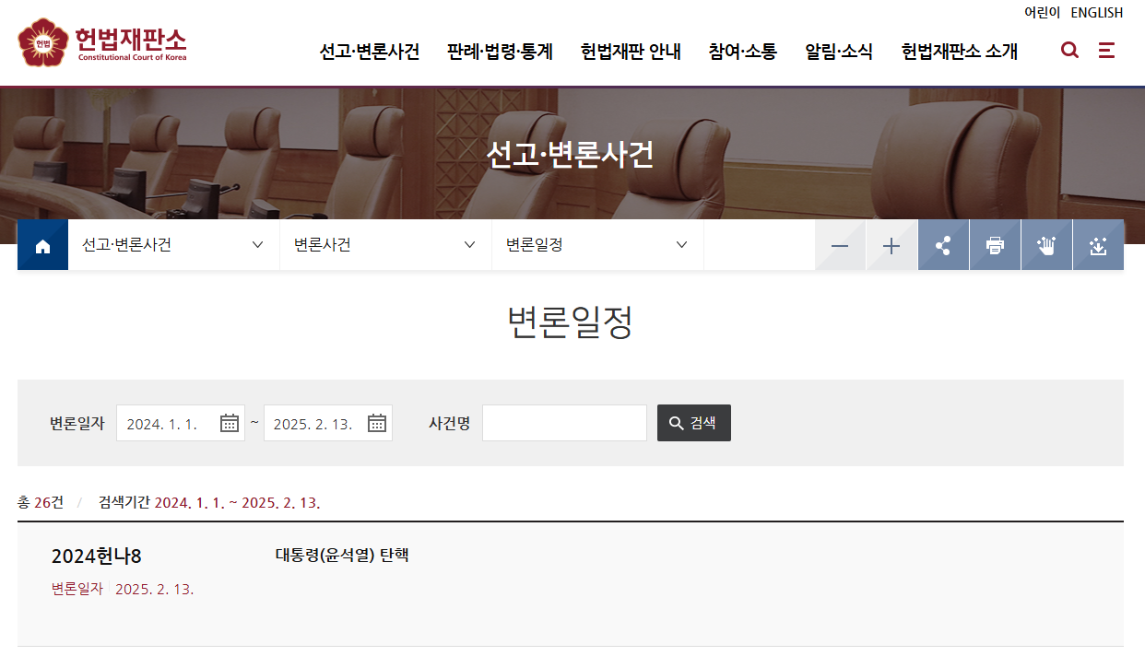Screen dimensions: 1145x656
Task: Open search using the magnifier in the header
Action: 1069,51
